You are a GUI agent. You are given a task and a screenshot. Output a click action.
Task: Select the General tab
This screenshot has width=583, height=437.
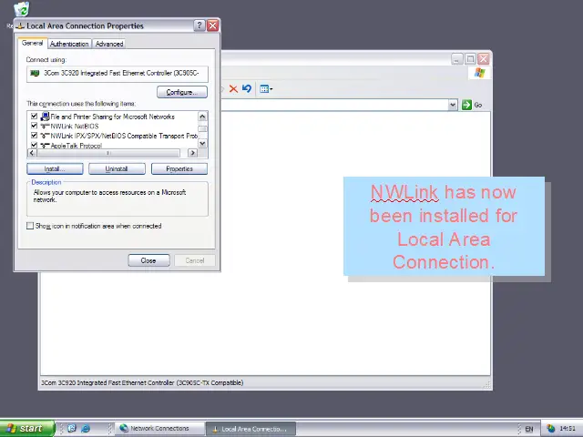pyautogui.click(x=33, y=43)
